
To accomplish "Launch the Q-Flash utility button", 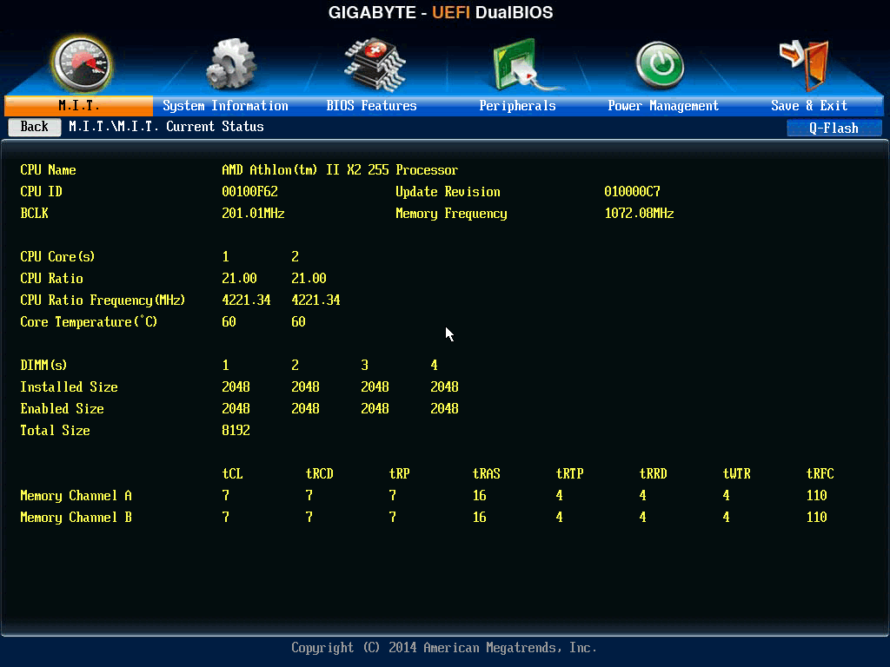I will point(834,129).
